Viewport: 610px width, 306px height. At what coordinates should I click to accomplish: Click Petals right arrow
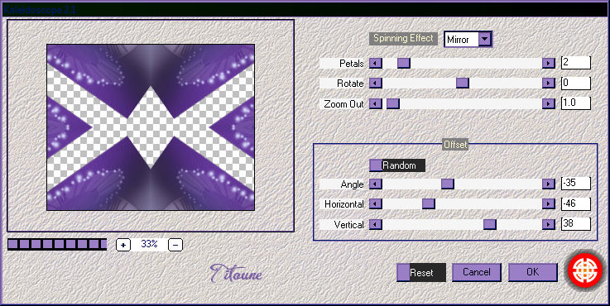(549, 63)
